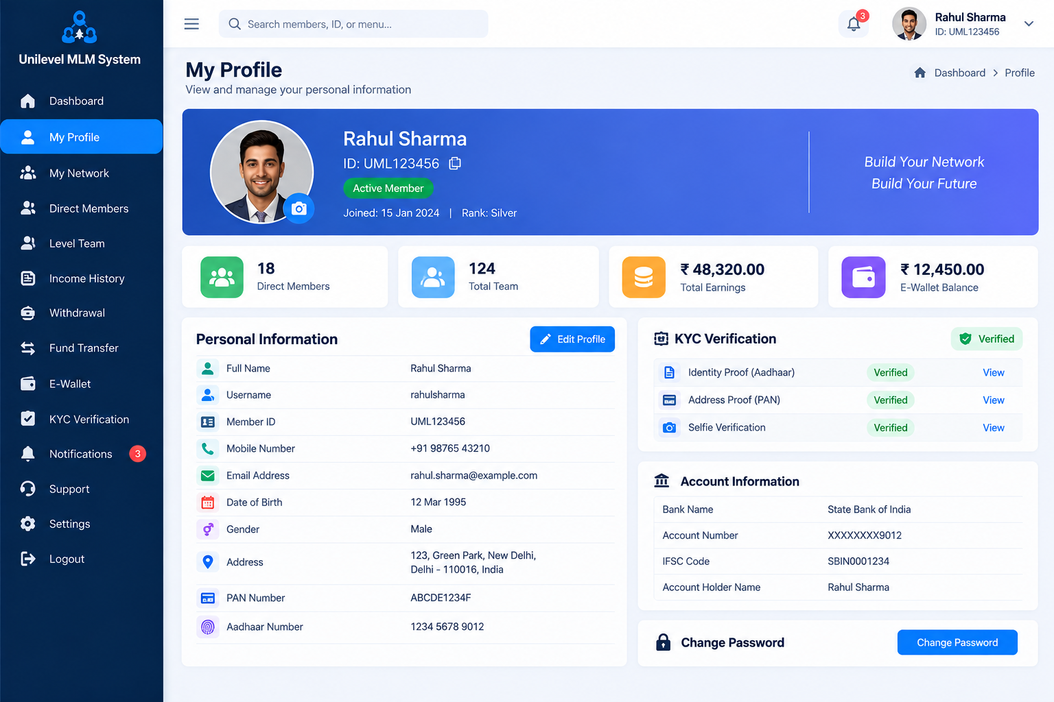This screenshot has width=1054, height=702.
Task: Open Income History page
Action: click(x=82, y=278)
